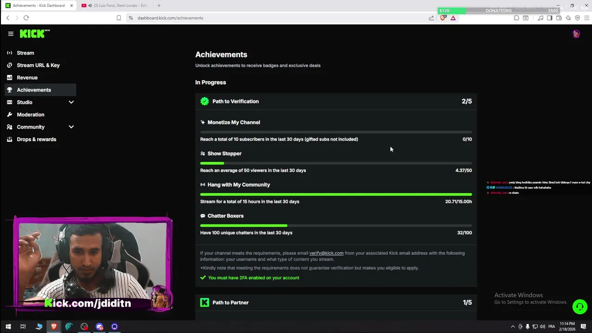Click the 32/100 chatters value
The width and height of the screenshot is (592, 333).
464,233
